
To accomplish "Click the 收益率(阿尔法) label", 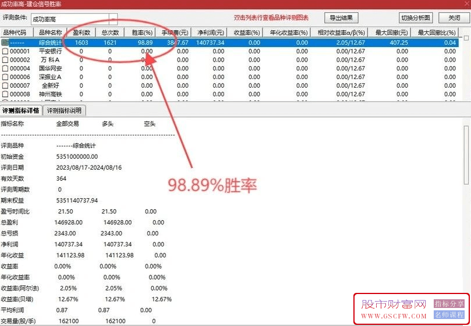I will click(x=20, y=288).
